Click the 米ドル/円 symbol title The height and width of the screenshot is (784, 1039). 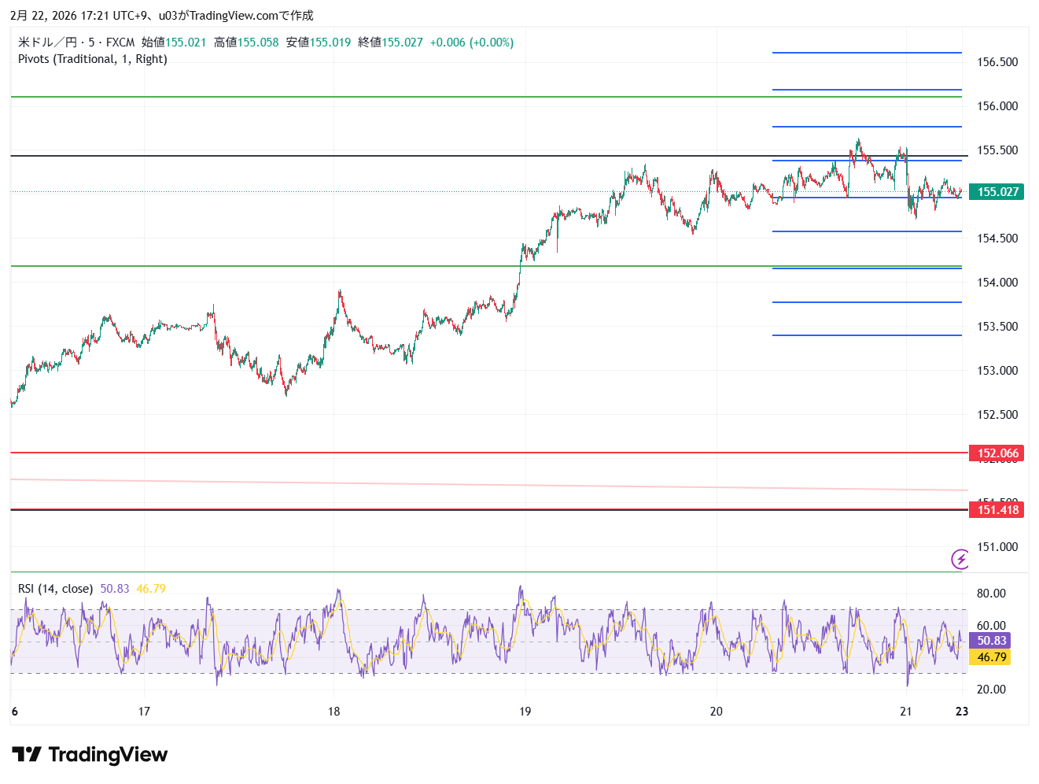47,43
